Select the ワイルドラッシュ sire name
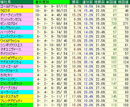 tap(10, 41)
